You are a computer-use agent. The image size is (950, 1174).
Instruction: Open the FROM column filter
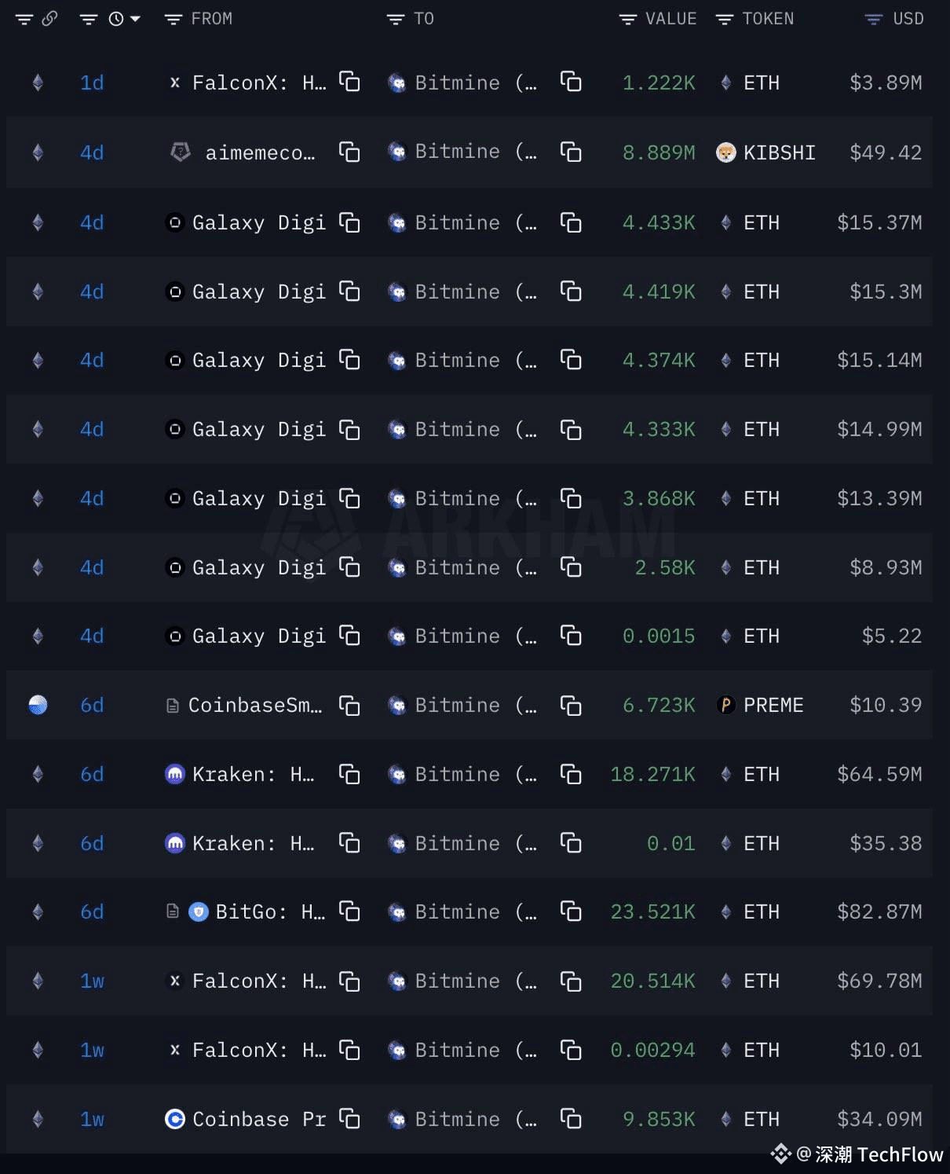pos(173,19)
